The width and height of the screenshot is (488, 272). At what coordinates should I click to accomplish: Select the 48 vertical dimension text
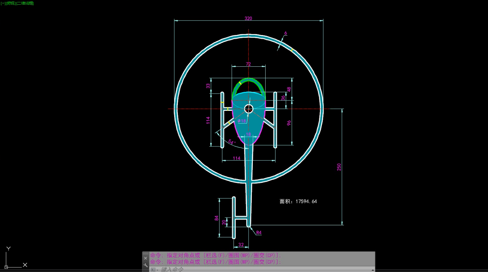(289, 89)
